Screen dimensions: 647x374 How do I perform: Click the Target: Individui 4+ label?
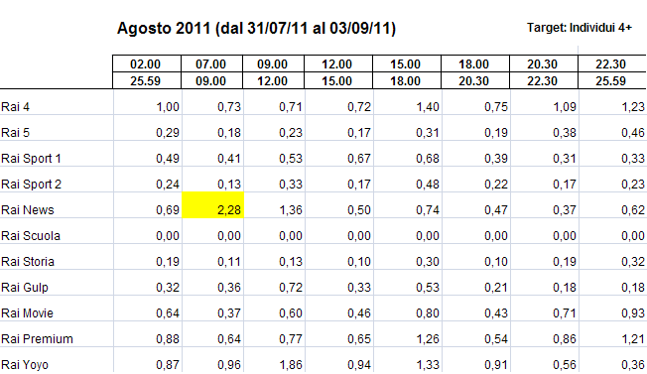click(580, 28)
